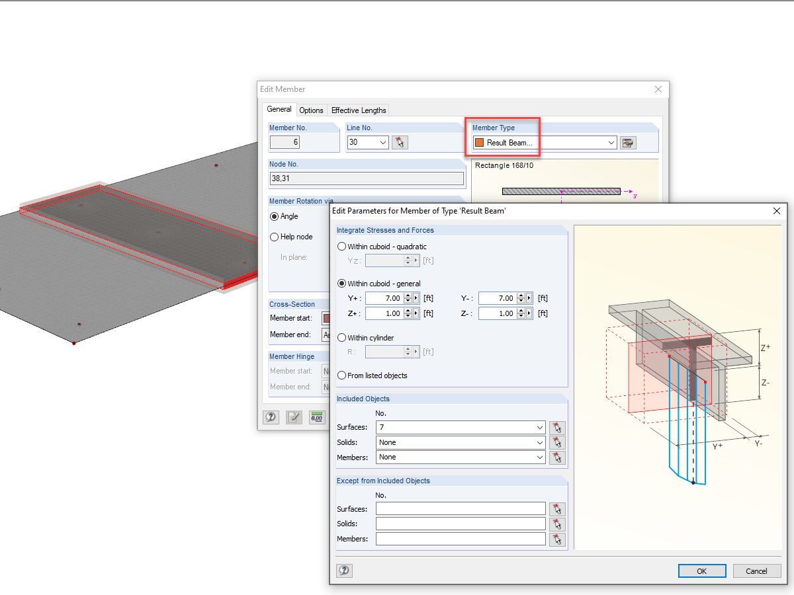Open the help dialog via question mark icon
The image size is (794, 595).
[x=343, y=571]
